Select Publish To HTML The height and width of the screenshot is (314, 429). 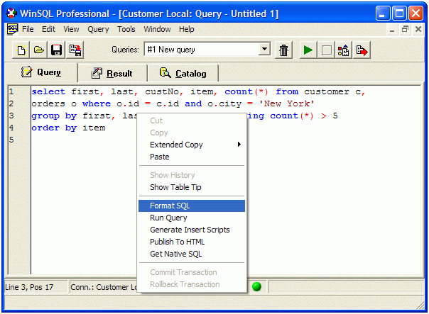192,242
